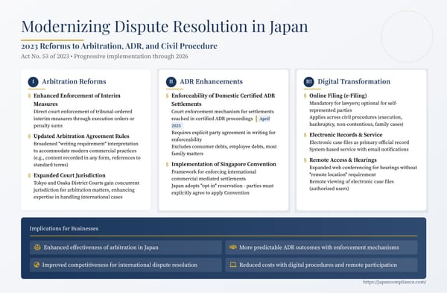
Task: Click Japan adopts opt-in reservation text
Action: (222, 189)
